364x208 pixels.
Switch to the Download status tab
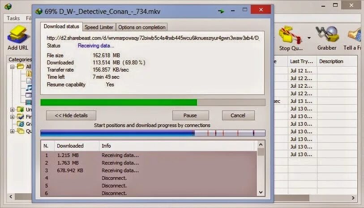(61, 26)
